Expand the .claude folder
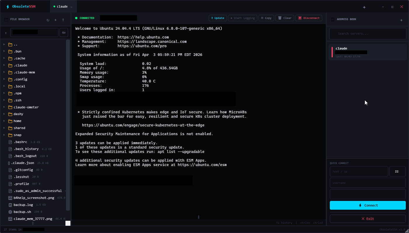 pos(4,66)
